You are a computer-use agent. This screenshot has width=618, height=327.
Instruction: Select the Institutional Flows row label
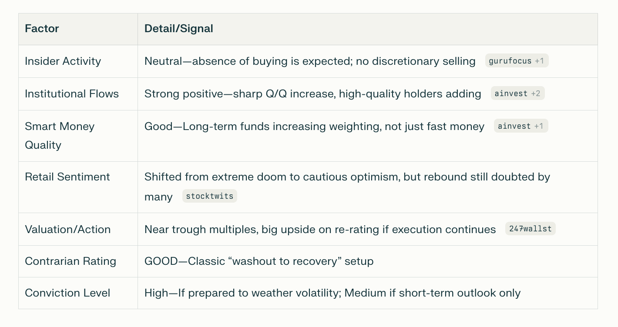[x=72, y=93]
